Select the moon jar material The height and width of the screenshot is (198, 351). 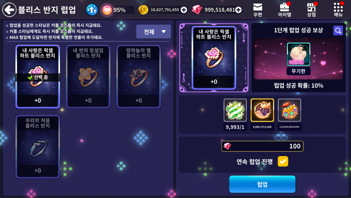tap(262, 110)
